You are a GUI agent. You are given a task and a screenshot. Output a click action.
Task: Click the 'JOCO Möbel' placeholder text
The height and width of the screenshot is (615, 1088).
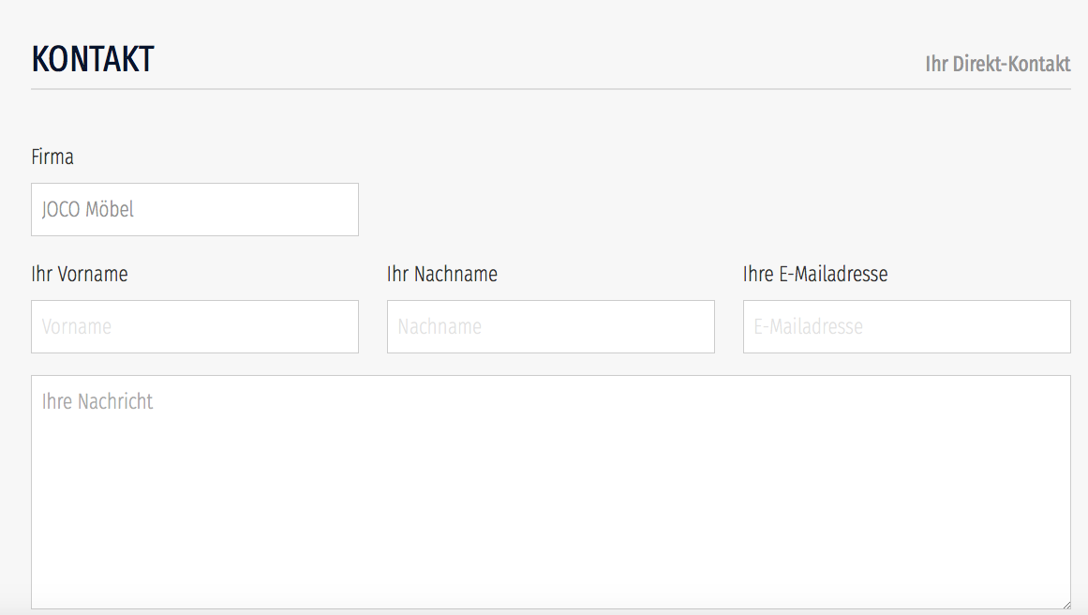88,209
